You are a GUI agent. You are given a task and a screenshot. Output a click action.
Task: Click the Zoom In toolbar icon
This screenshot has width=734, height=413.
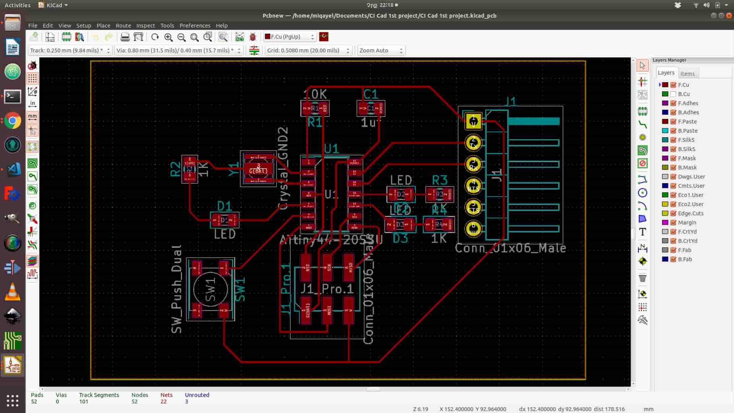(168, 37)
